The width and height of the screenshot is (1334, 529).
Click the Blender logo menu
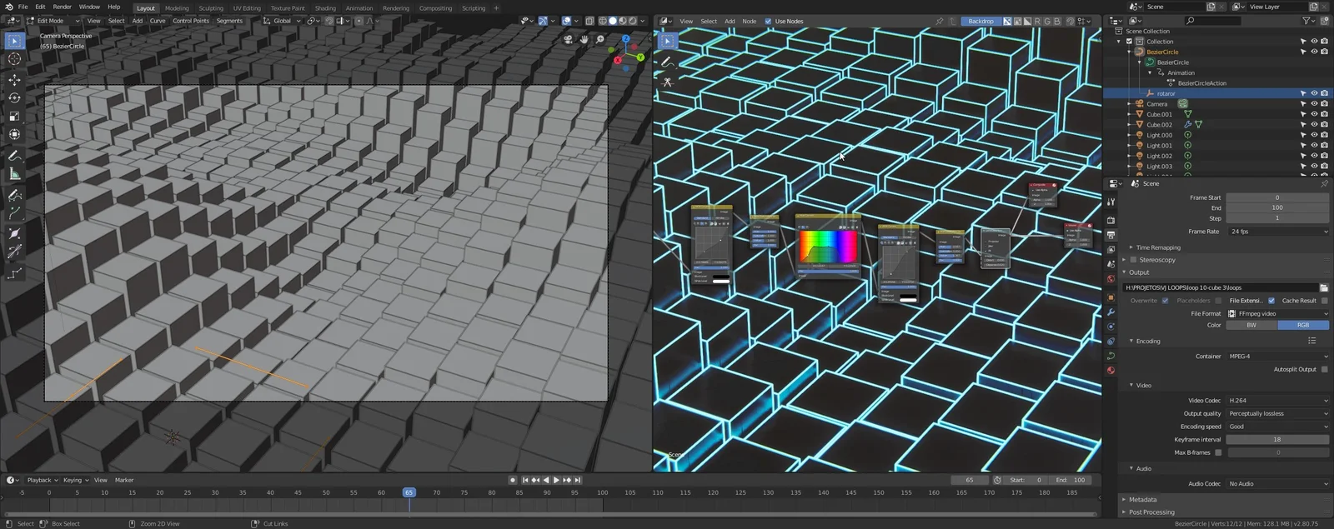pyautogui.click(x=8, y=7)
